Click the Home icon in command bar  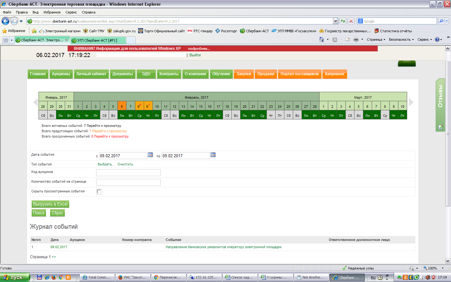[x=321, y=39]
